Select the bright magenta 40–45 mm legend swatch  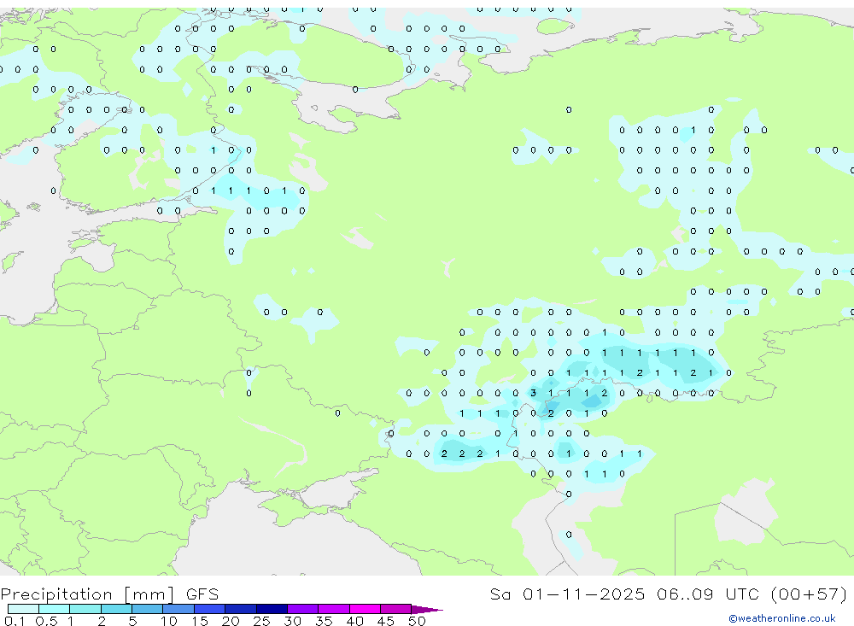click(365, 609)
